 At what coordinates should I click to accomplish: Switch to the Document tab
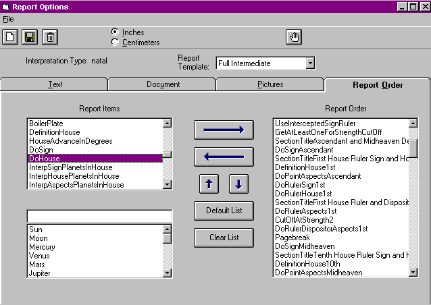pos(163,84)
